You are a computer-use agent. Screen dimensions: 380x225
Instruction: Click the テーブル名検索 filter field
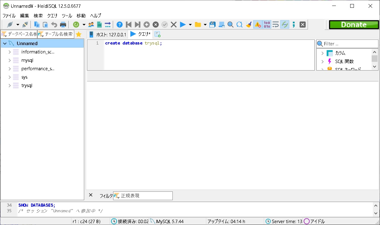[56, 34]
